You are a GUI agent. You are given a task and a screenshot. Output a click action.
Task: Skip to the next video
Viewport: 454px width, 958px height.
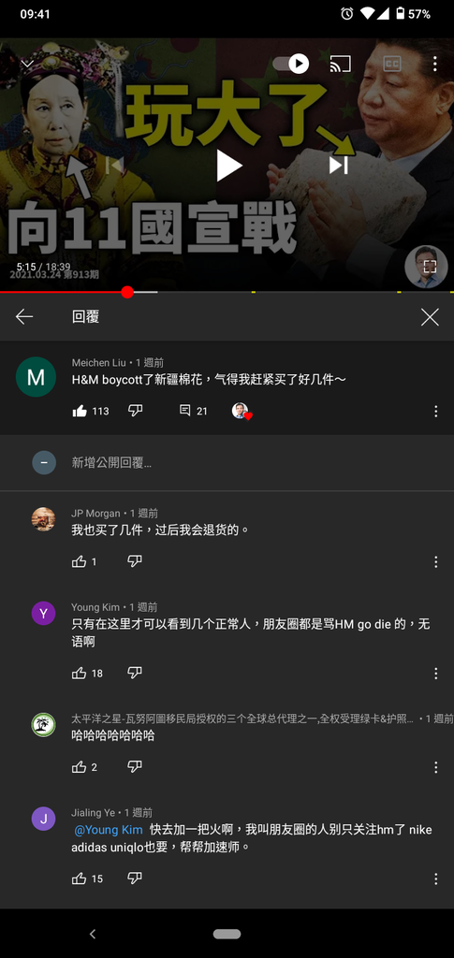pos(339,165)
